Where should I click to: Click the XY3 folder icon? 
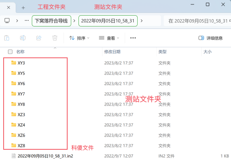(14, 63)
